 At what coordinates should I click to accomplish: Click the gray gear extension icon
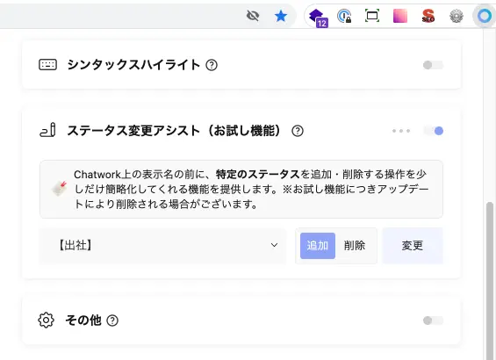coord(456,16)
